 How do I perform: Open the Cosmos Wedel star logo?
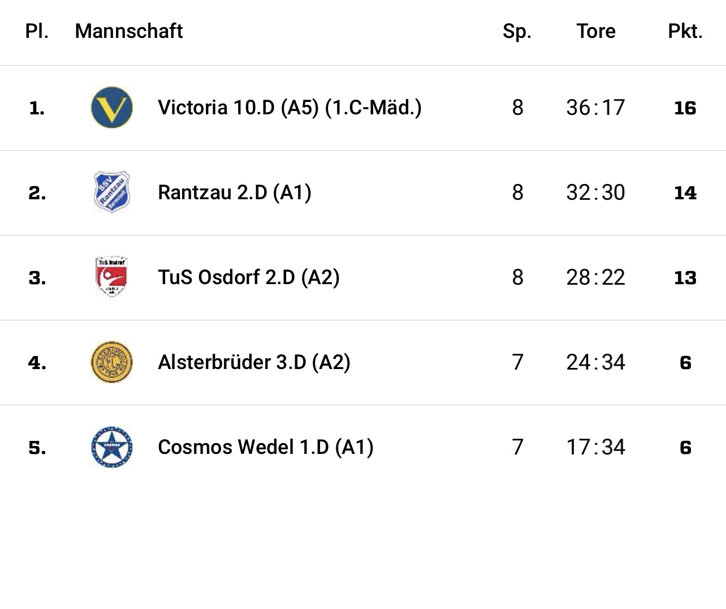(112, 447)
